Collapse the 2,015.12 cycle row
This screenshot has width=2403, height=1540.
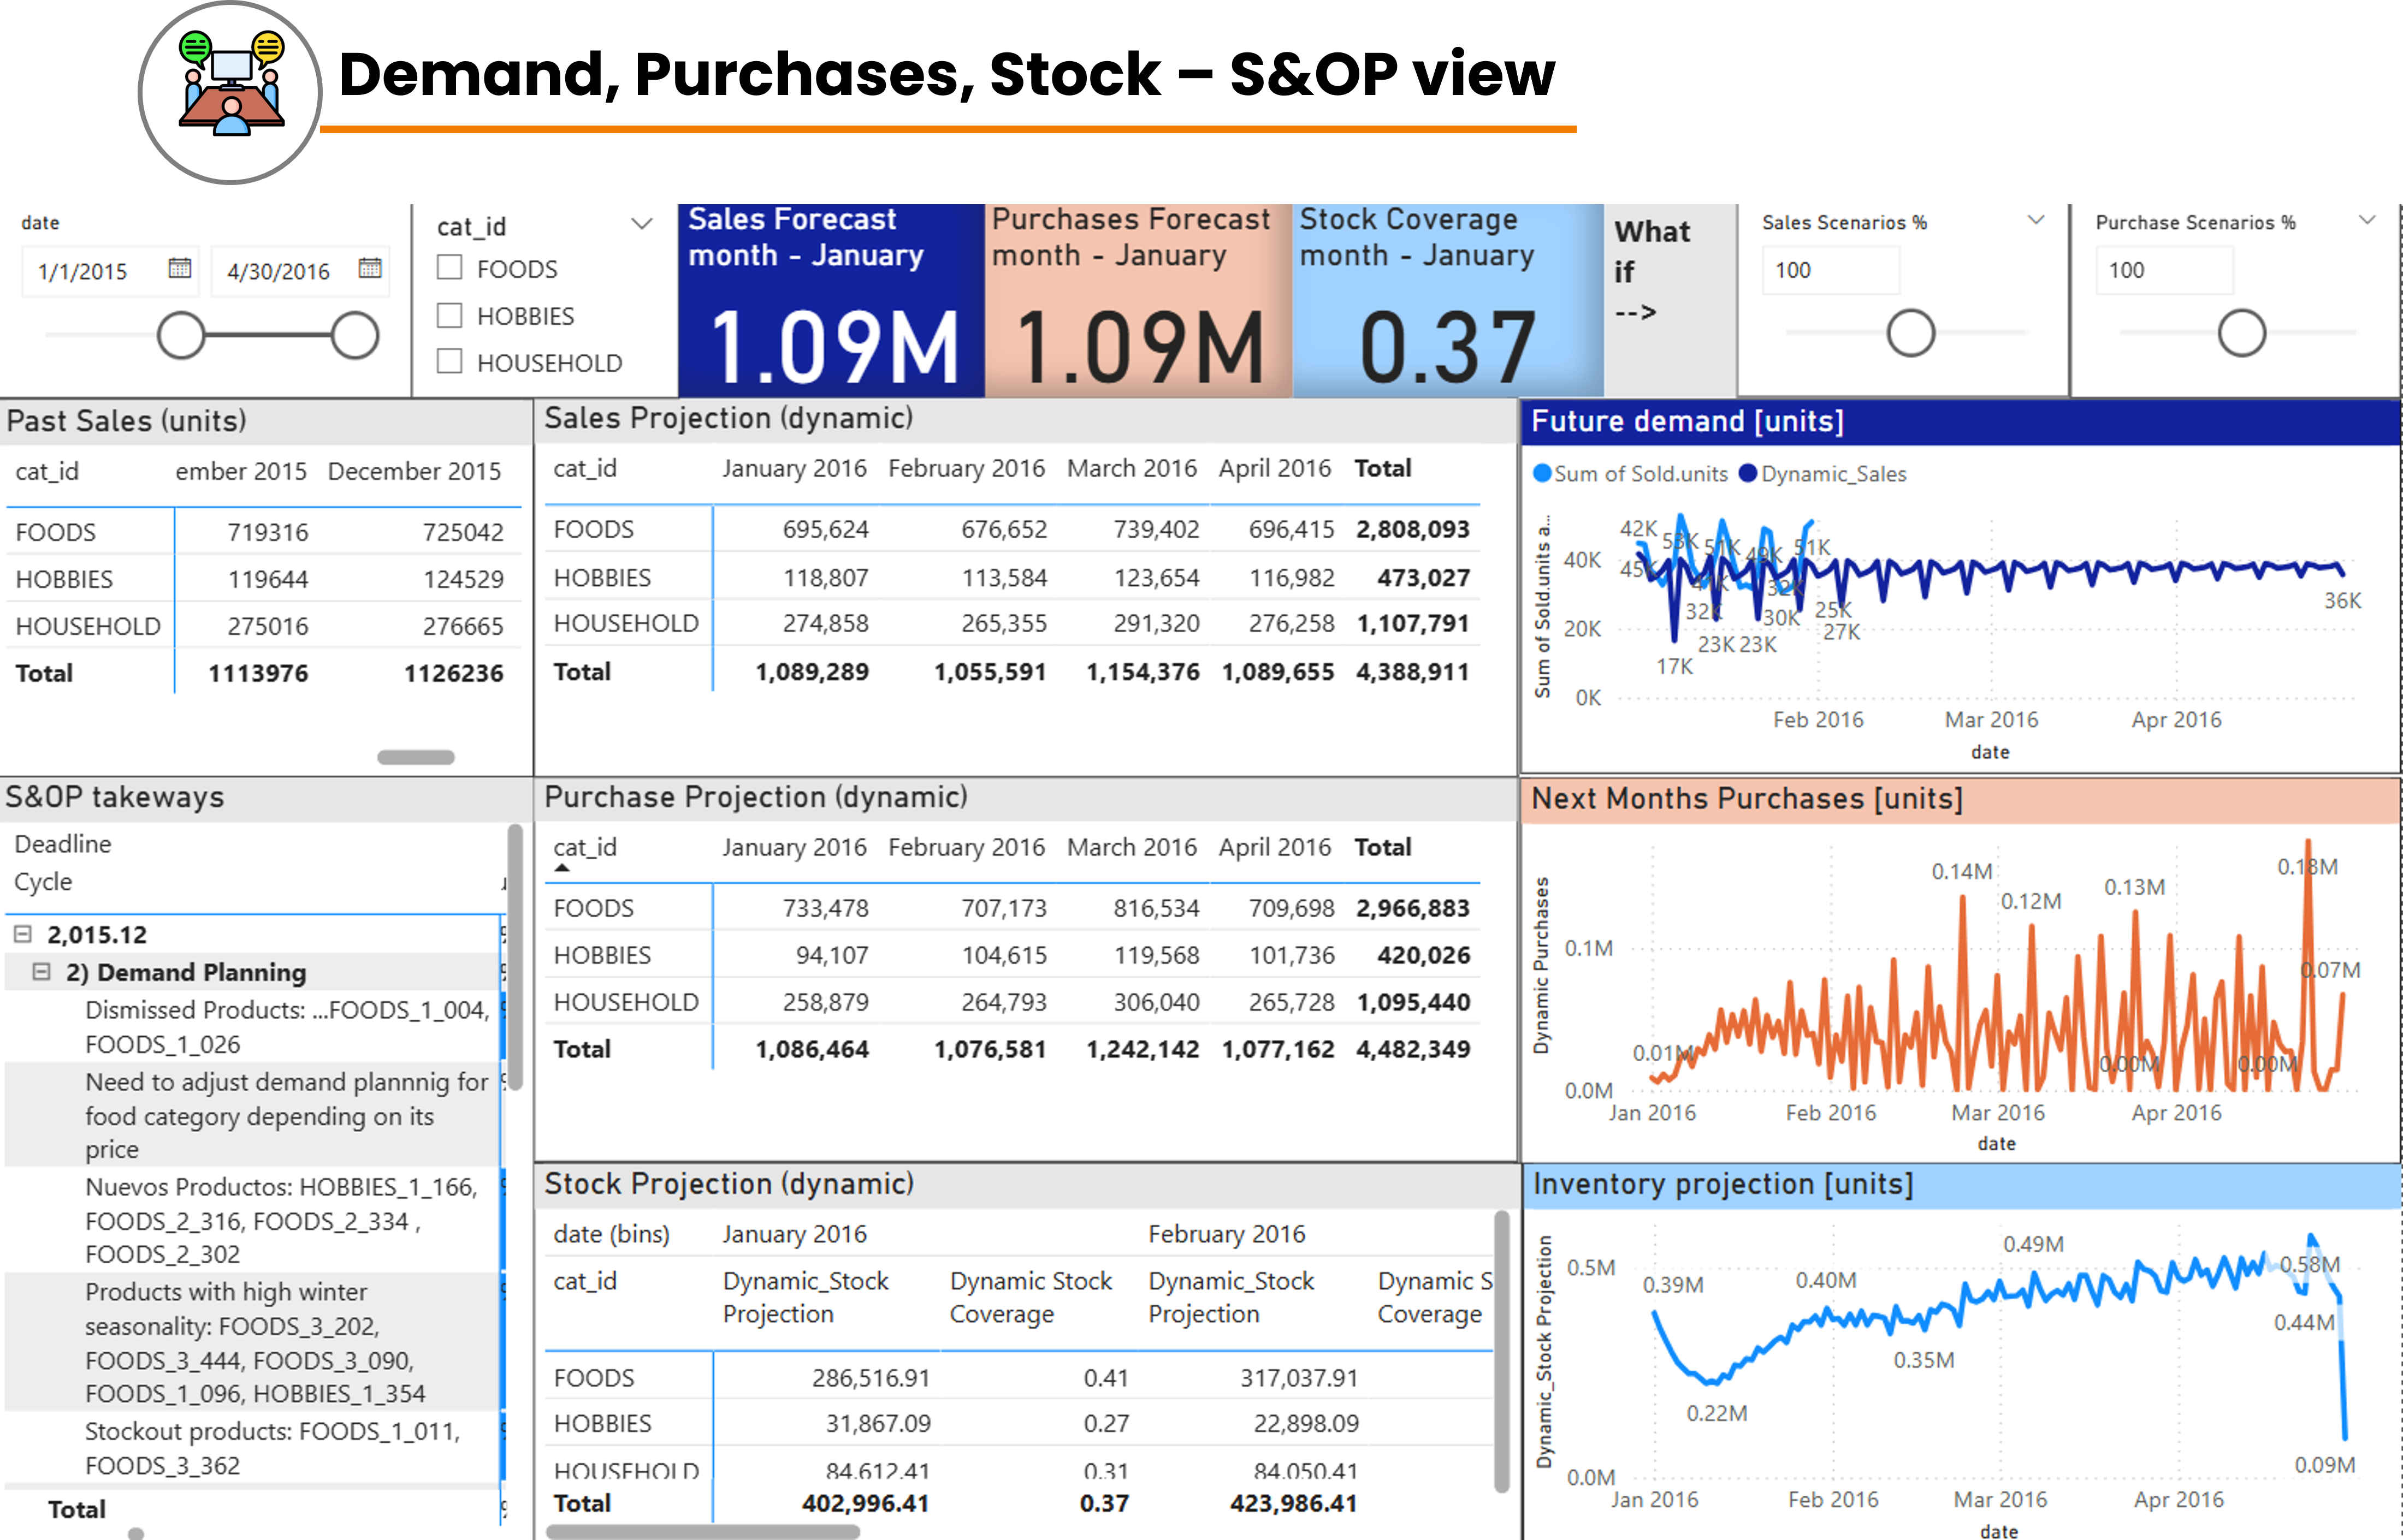(22, 934)
